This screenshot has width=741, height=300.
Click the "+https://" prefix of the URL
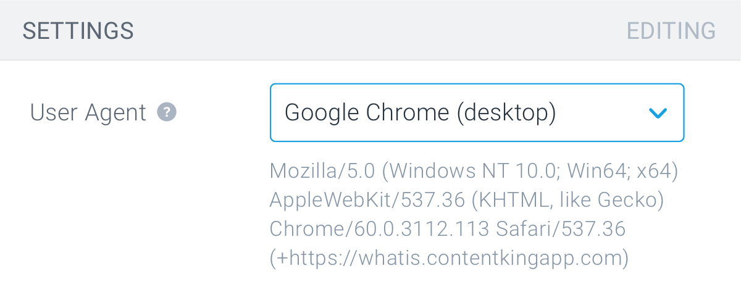[314, 258]
